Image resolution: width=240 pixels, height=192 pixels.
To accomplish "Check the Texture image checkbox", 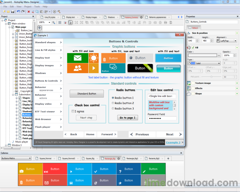I will click(193, 83).
